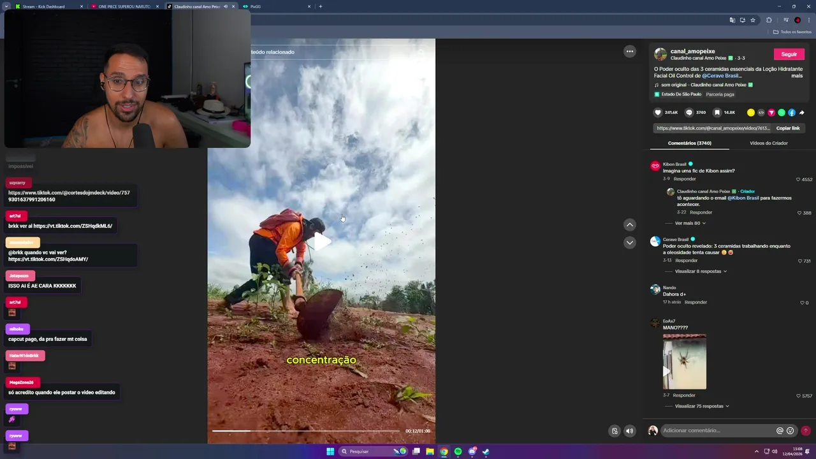816x459 pixels.
Task: Open Chrome from the taskbar
Action: pos(444,451)
